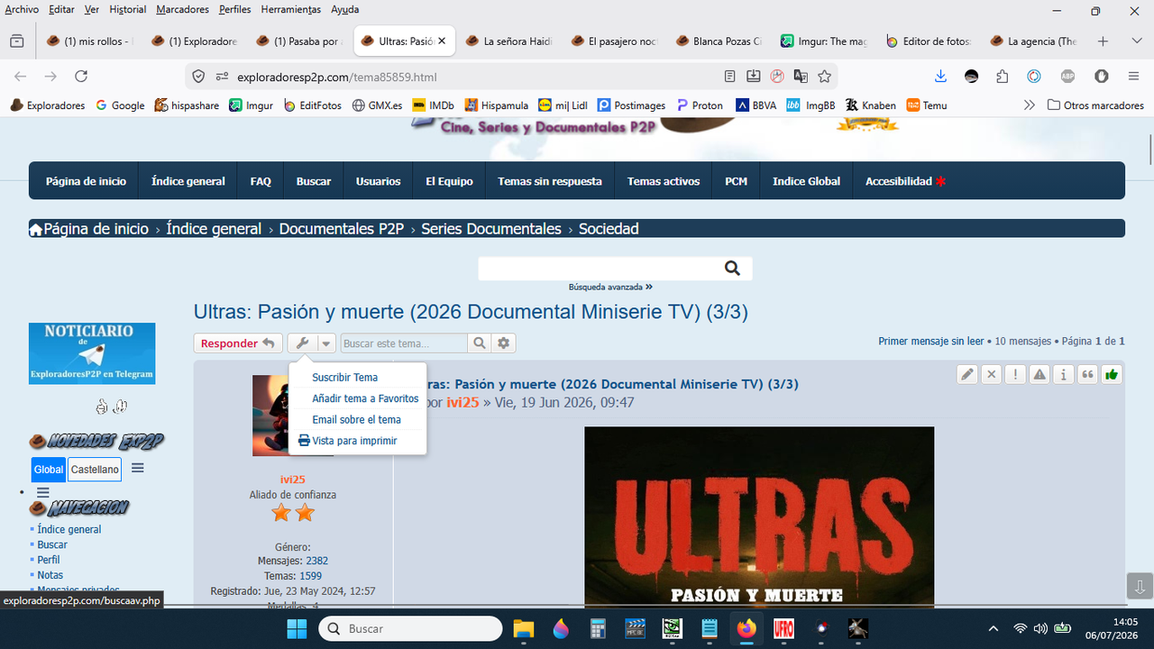Report post with exclamation mark icon

1016,374
